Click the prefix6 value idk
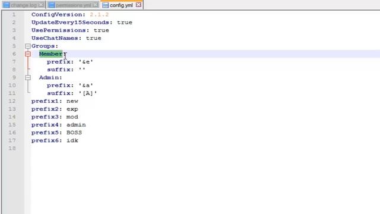Image resolution: width=380 pixels, height=214 pixels. [72, 140]
